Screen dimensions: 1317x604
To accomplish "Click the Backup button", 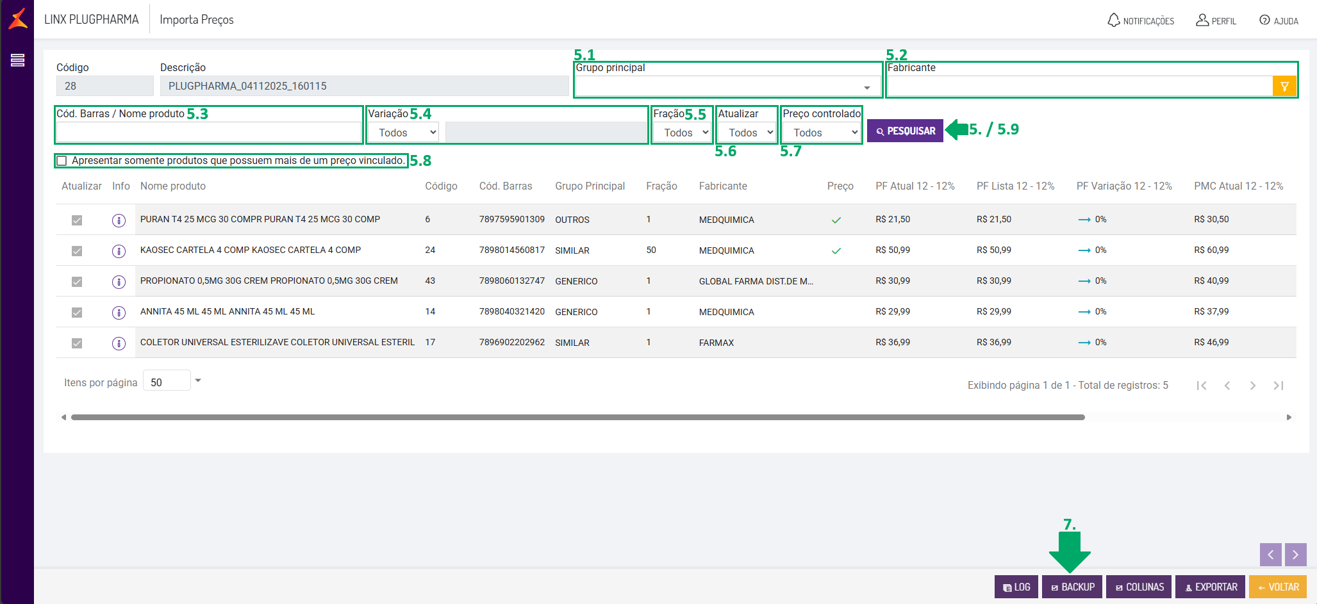I will (x=1072, y=587).
